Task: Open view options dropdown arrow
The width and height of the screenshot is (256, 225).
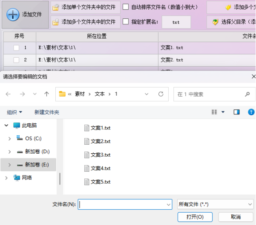Action: click(x=223, y=112)
